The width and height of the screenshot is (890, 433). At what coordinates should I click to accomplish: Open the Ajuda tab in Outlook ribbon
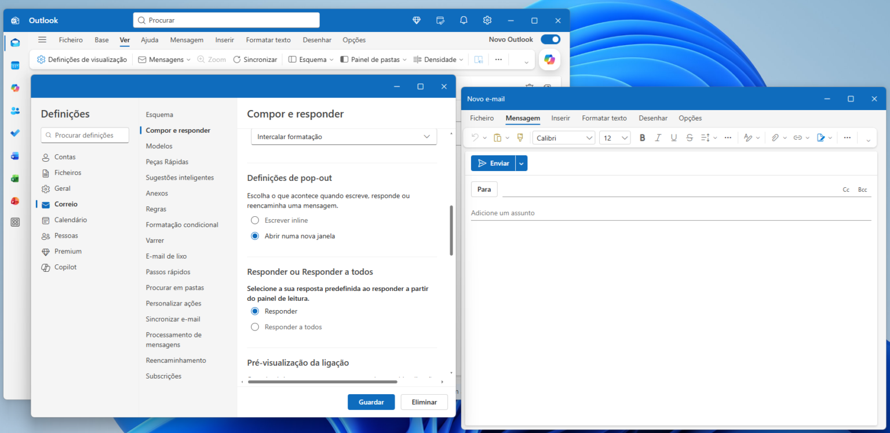(x=149, y=40)
